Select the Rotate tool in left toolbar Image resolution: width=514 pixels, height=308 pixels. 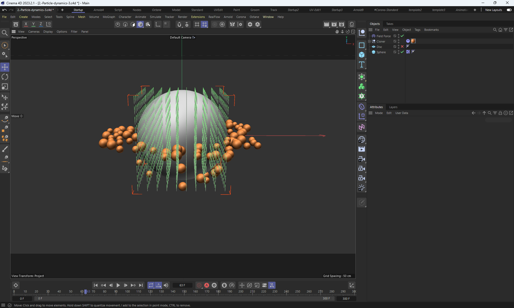click(5, 77)
